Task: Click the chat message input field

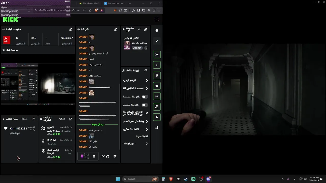Action: [88, 156]
